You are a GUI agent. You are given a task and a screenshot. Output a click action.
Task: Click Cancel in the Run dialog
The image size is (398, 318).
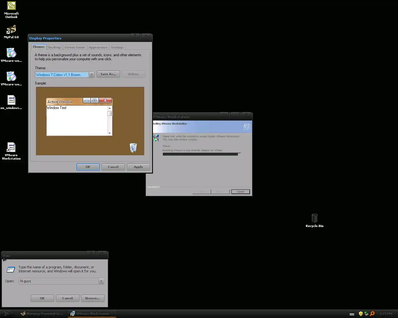tap(67, 298)
